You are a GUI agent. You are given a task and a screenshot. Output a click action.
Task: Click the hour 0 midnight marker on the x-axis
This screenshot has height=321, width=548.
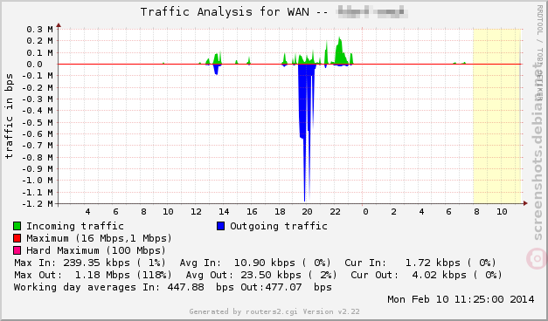pos(365,212)
